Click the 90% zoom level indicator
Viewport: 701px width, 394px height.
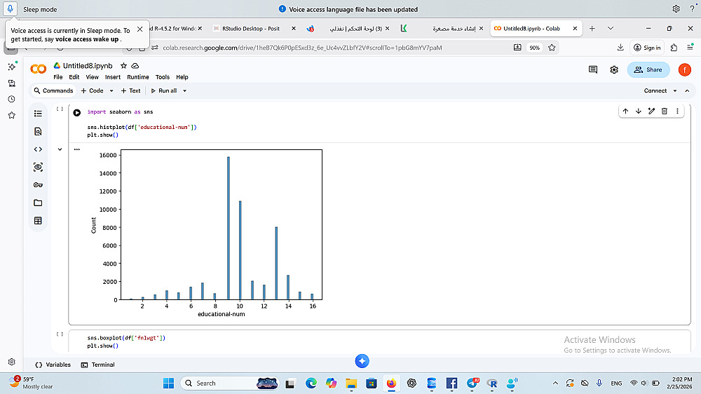[534, 48]
